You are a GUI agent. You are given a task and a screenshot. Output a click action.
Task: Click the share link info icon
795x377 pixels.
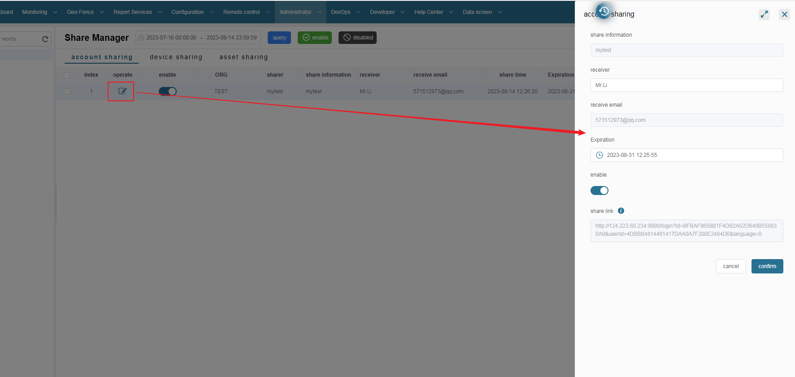(621, 211)
